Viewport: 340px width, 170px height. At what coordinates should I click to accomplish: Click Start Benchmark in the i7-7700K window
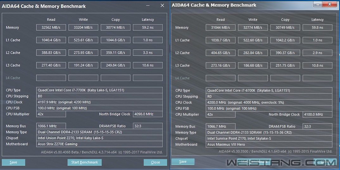click(x=85, y=162)
